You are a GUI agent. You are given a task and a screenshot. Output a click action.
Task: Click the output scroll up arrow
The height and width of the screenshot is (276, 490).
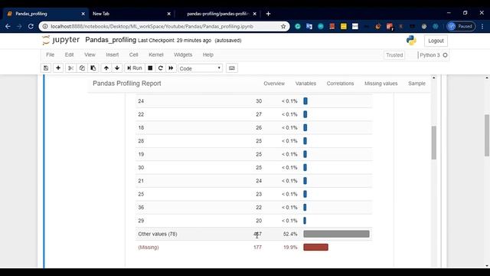click(x=434, y=77)
